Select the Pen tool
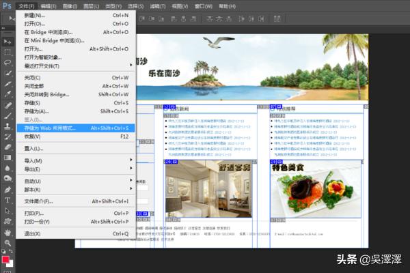 coord(8,189)
